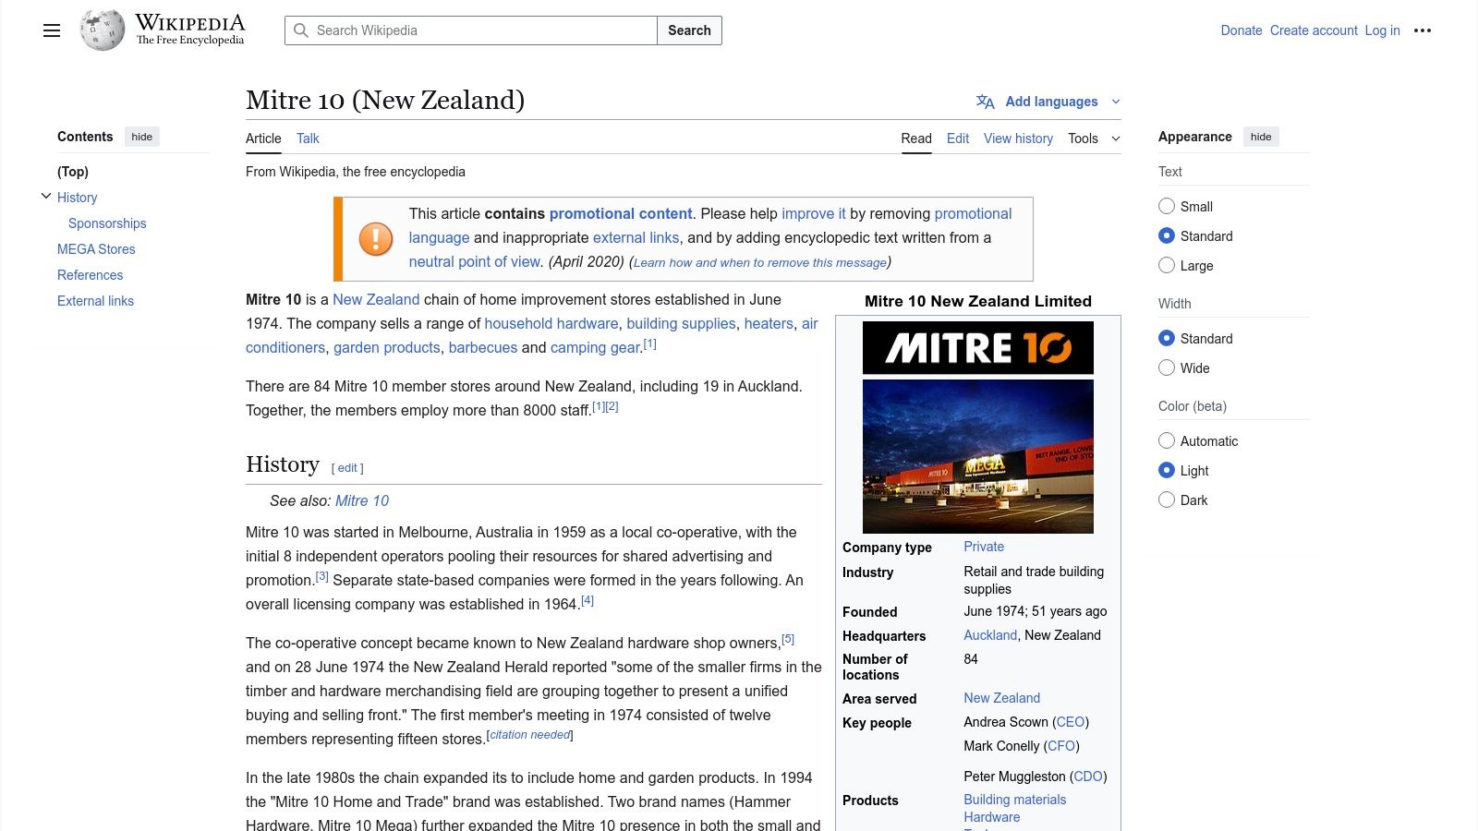1478x831 pixels.
Task: Focus the Search Wikipedia input field
Action: [471, 30]
